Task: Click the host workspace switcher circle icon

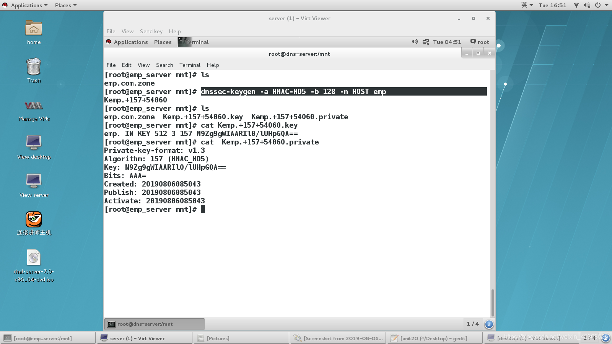Action: (605, 338)
